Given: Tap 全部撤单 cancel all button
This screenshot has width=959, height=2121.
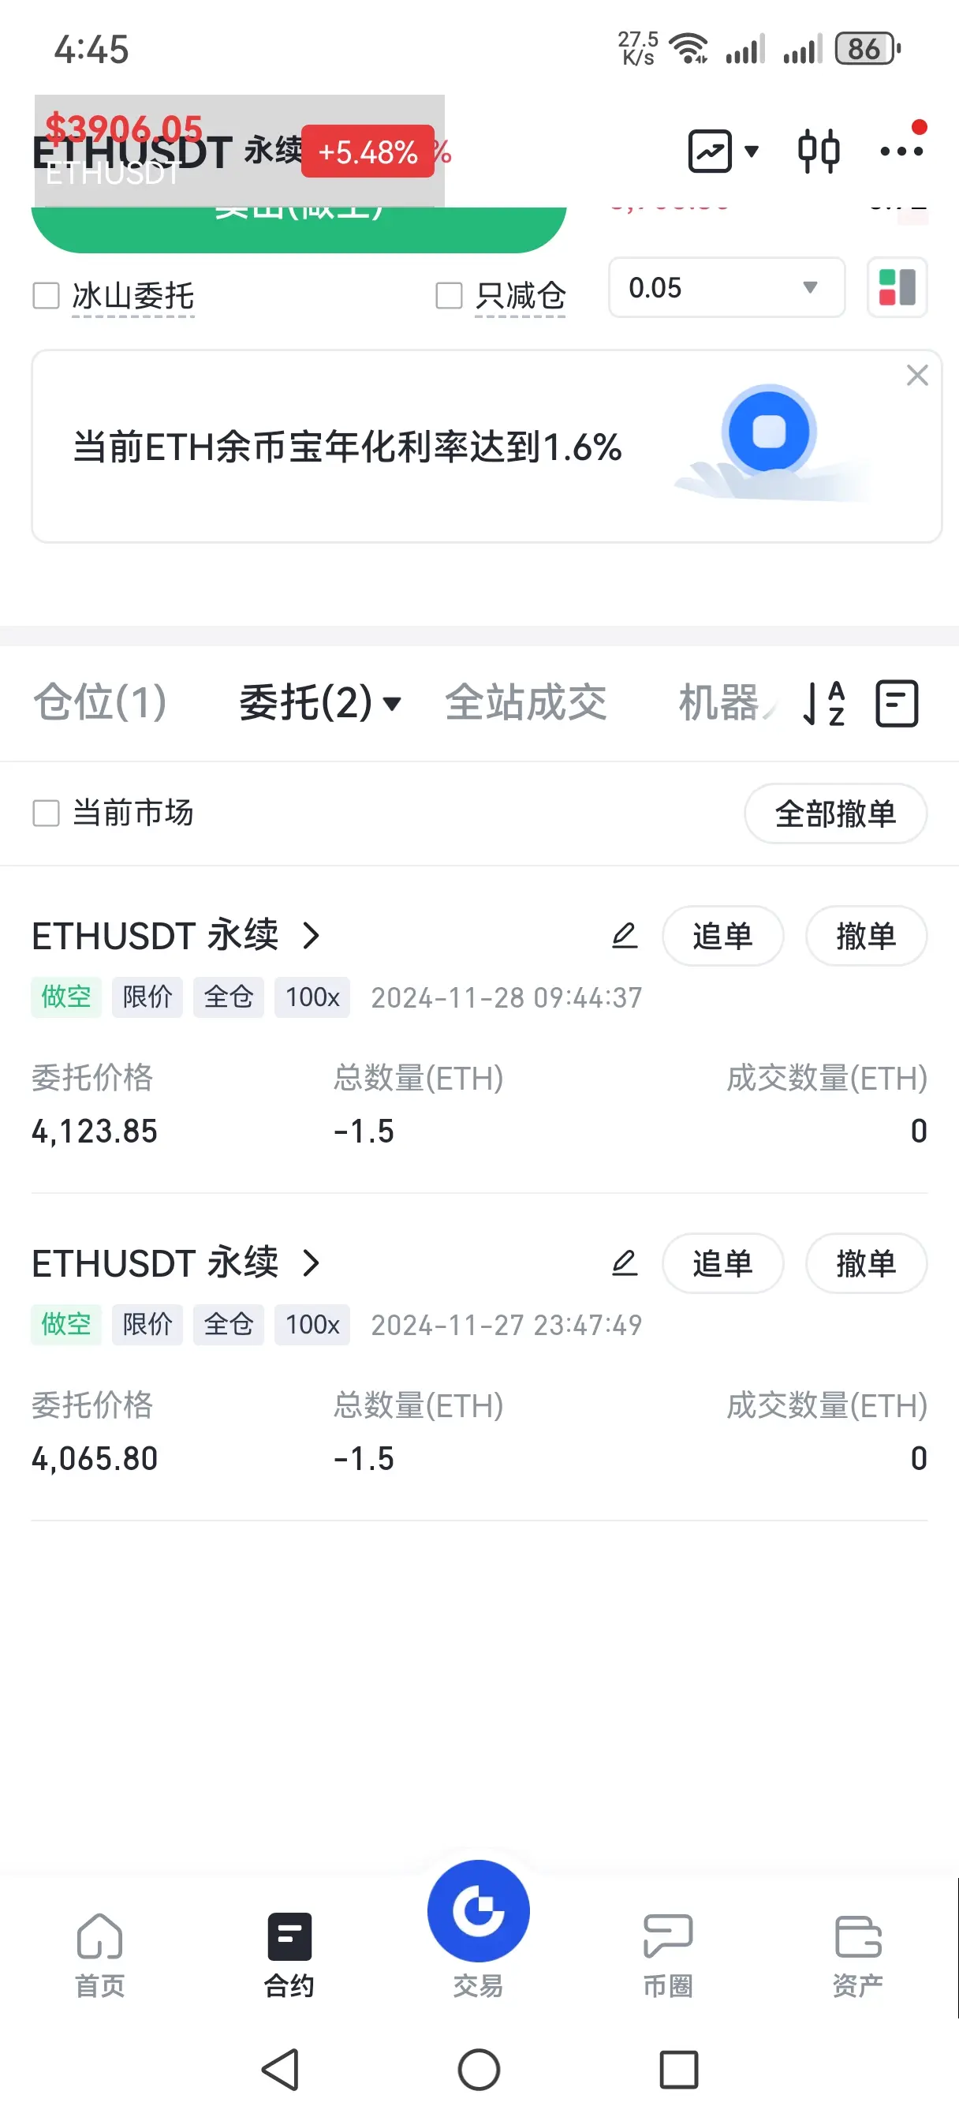Looking at the screenshot, I should (x=835, y=814).
